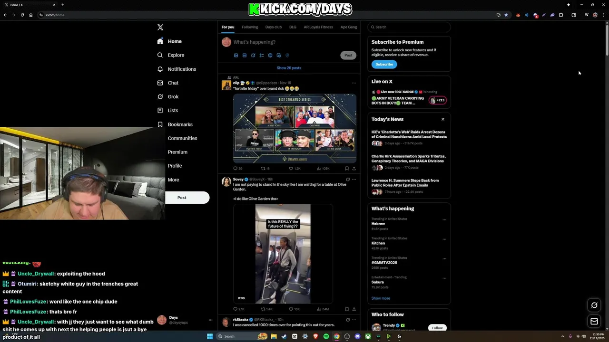Share the clip 'fortnite friday' post
609x342 pixels.
[354, 168]
